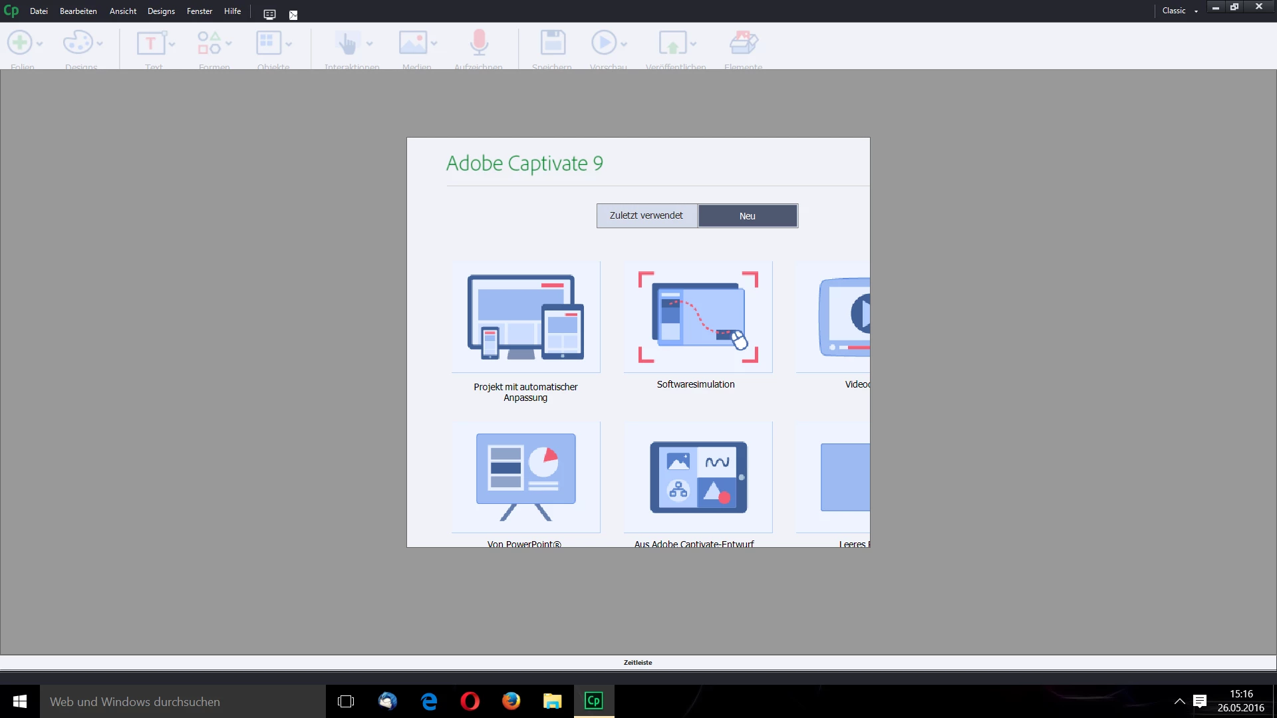1277x718 pixels.
Task: Select the Neu tab
Action: (748, 216)
